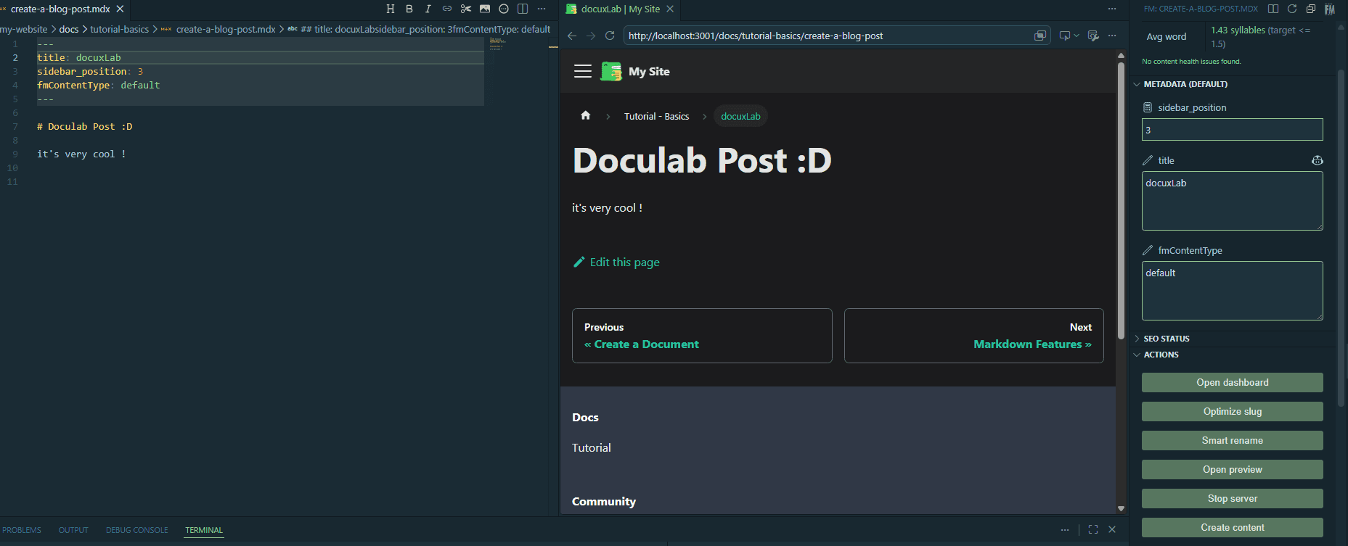Click Edit this page link
The height and width of the screenshot is (546, 1348).
click(x=616, y=262)
